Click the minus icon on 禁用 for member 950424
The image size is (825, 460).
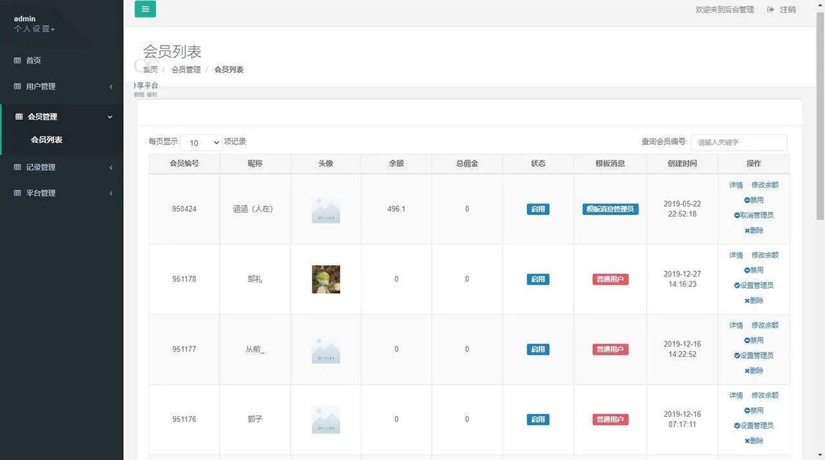[746, 200]
